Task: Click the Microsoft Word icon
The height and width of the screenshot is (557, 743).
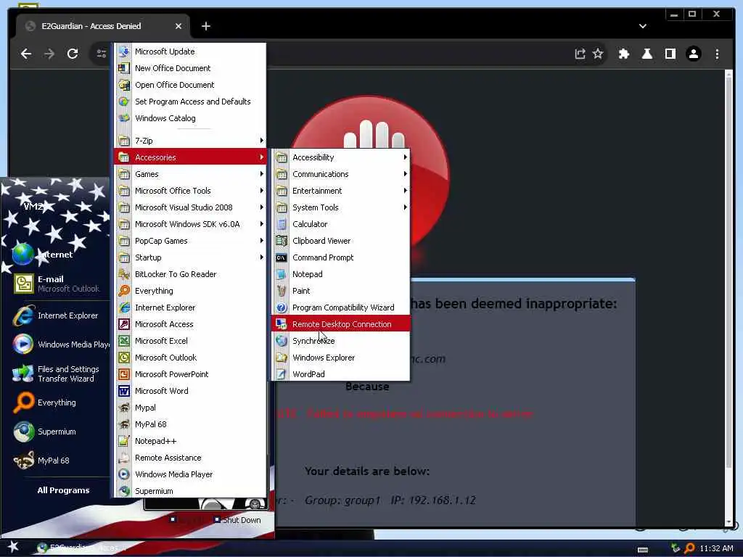Action: pos(124,391)
